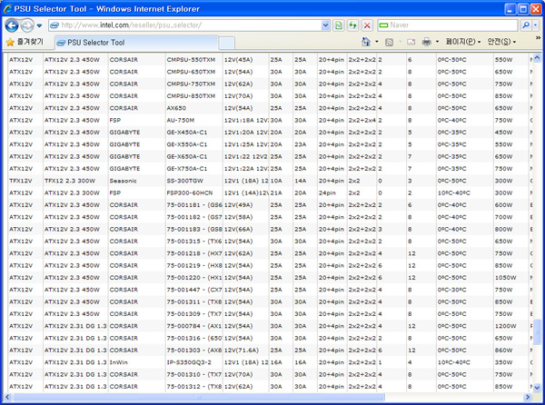Click the vertical scrollbar thumb
Image resolution: width=545 pixels, height=405 pixels.
click(537, 331)
